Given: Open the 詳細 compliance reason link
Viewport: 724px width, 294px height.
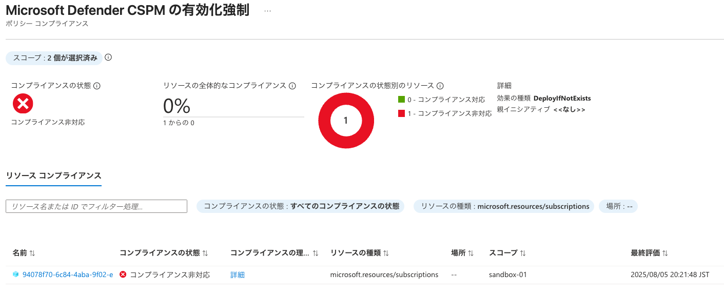Looking at the screenshot, I should 238,275.
